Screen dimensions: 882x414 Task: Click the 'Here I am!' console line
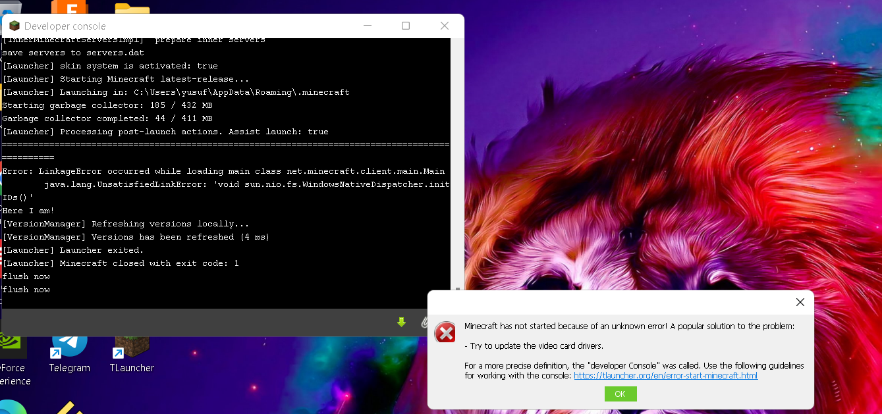(28, 211)
